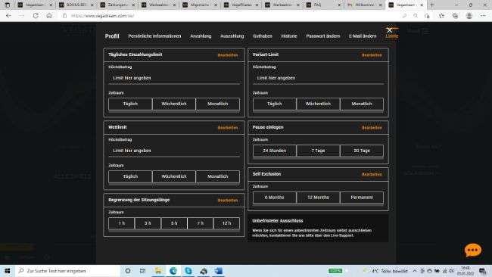
Task: Choose the 24 Stunden pause period
Action: click(274, 151)
